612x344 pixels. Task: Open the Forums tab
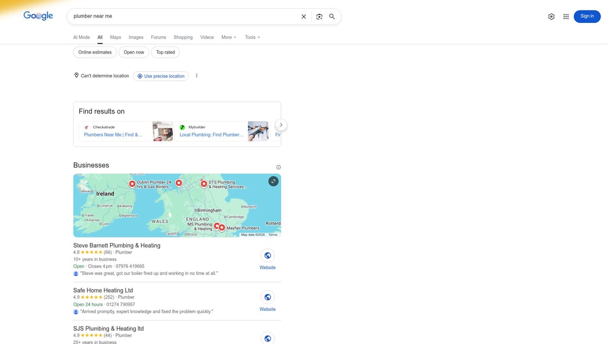pyautogui.click(x=158, y=38)
